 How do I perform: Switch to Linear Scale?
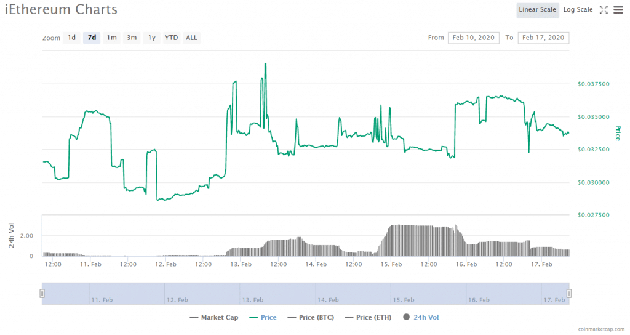click(x=537, y=9)
